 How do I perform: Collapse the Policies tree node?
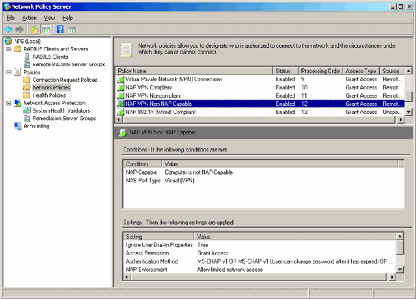point(9,72)
